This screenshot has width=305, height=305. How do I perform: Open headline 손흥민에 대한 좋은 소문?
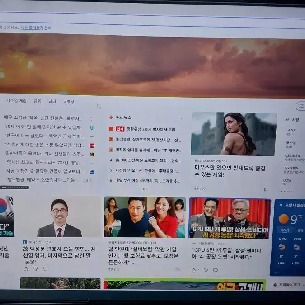45,145
